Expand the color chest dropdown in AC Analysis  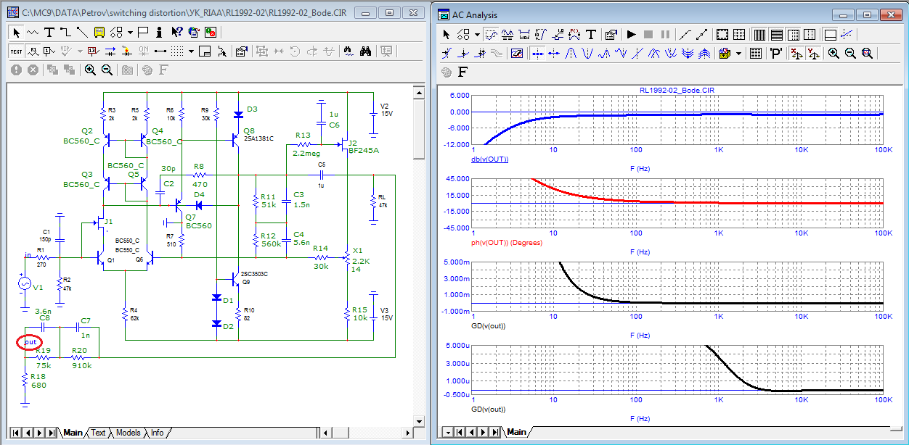pyautogui.click(x=738, y=53)
